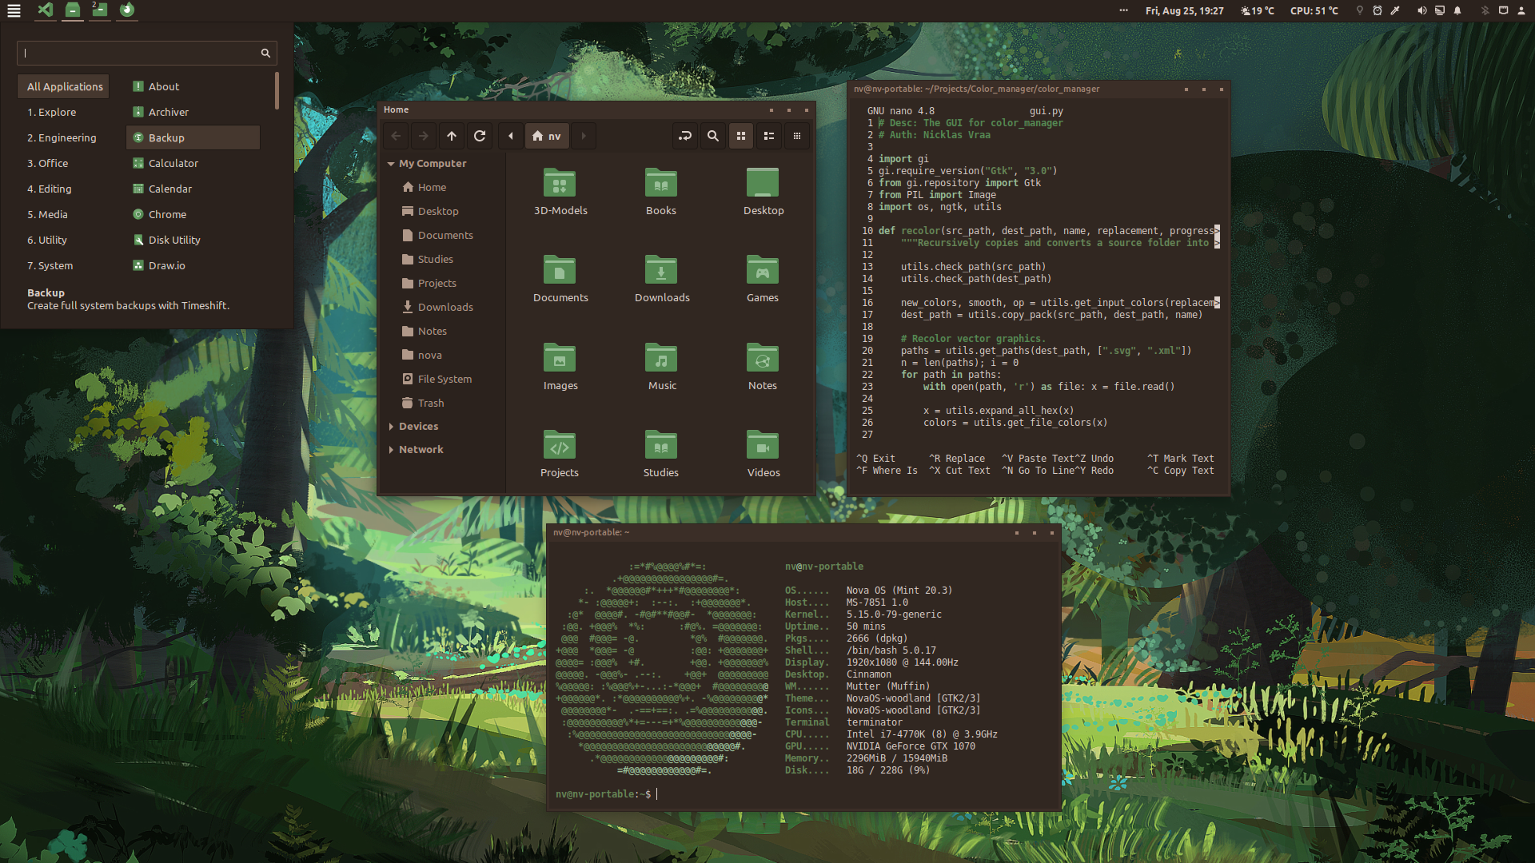This screenshot has height=863, width=1535.
Task: Open notifications bell in top panel
Action: [x=1457, y=10]
